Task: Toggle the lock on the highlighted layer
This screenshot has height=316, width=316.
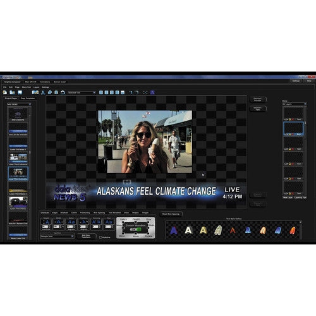Action: click(x=289, y=134)
